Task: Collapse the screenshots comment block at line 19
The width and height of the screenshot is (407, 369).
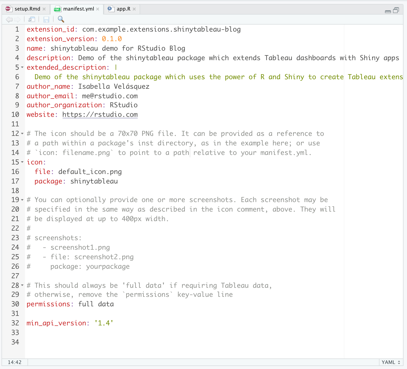Action: (x=22, y=200)
